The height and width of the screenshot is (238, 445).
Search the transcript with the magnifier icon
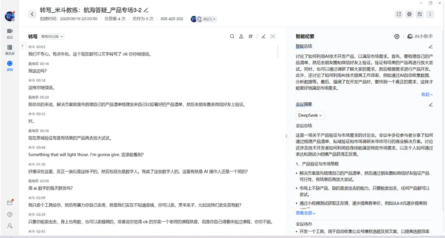232,36
